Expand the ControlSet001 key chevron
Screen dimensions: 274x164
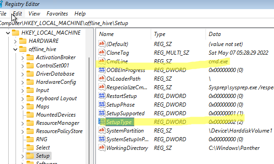[x=22, y=66]
